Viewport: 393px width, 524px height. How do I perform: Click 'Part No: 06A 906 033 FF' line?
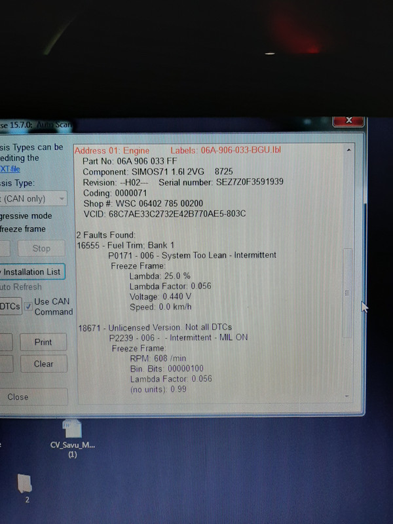coord(130,161)
